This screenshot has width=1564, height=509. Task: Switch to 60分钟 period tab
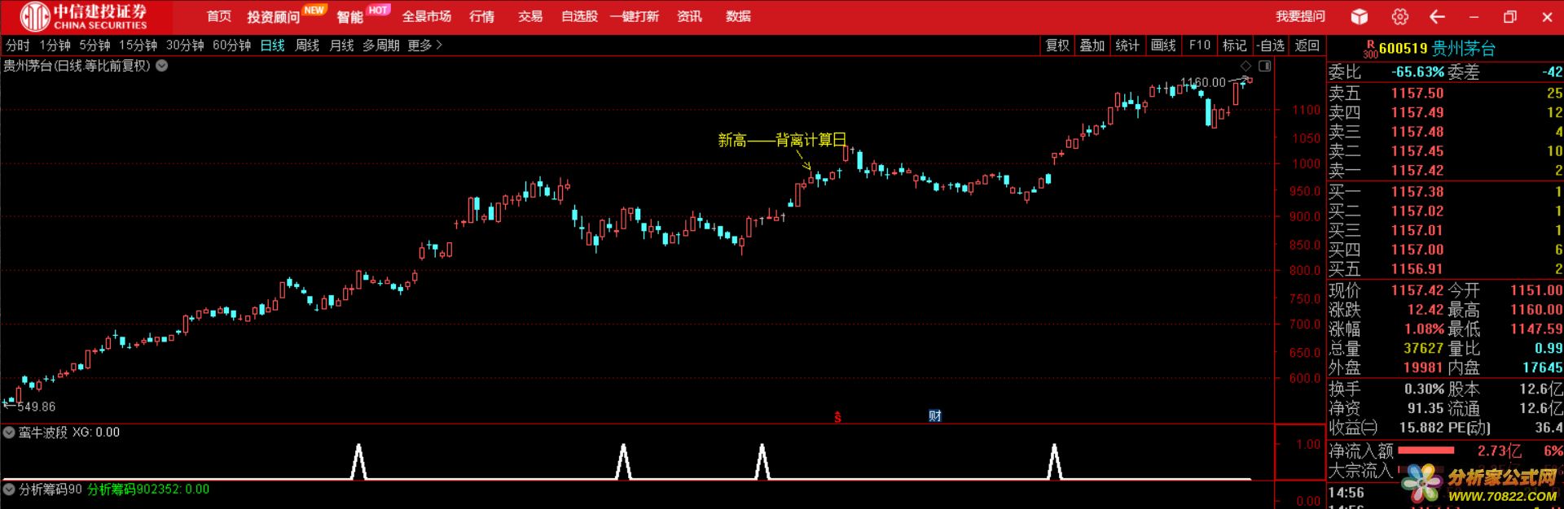click(x=231, y=46)
